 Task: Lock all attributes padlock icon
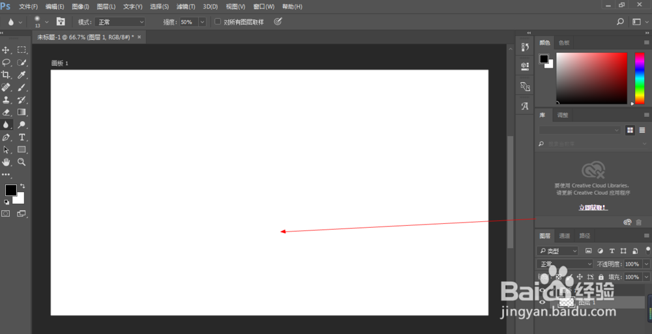tap(601, 277)
